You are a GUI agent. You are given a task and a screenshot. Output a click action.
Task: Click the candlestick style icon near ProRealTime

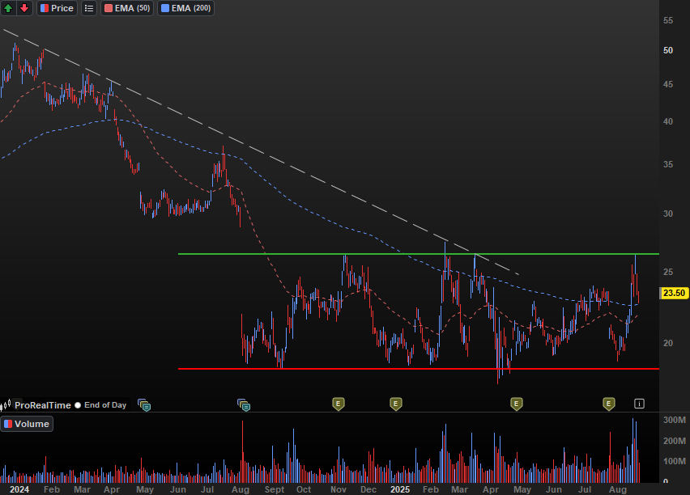tap(6, 404)
